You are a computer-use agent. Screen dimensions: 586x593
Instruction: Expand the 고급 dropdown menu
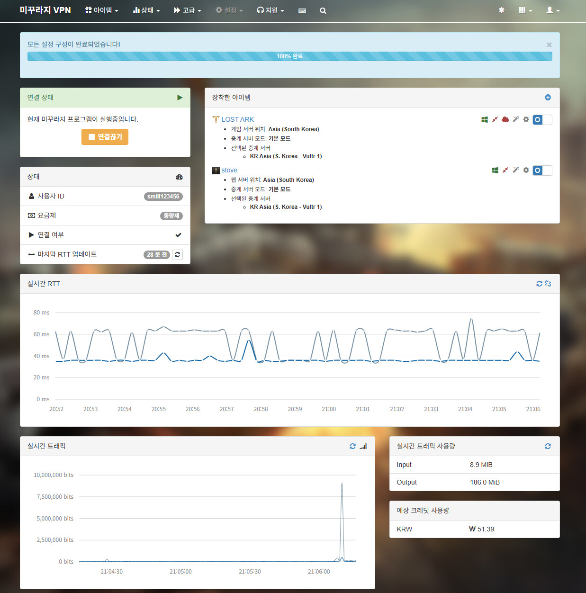188,10
